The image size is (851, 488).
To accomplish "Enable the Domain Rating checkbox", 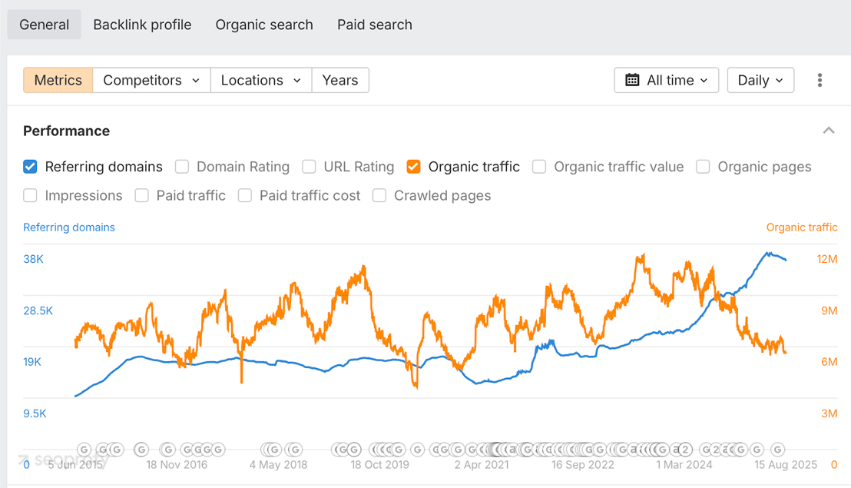I will (182, 167).
